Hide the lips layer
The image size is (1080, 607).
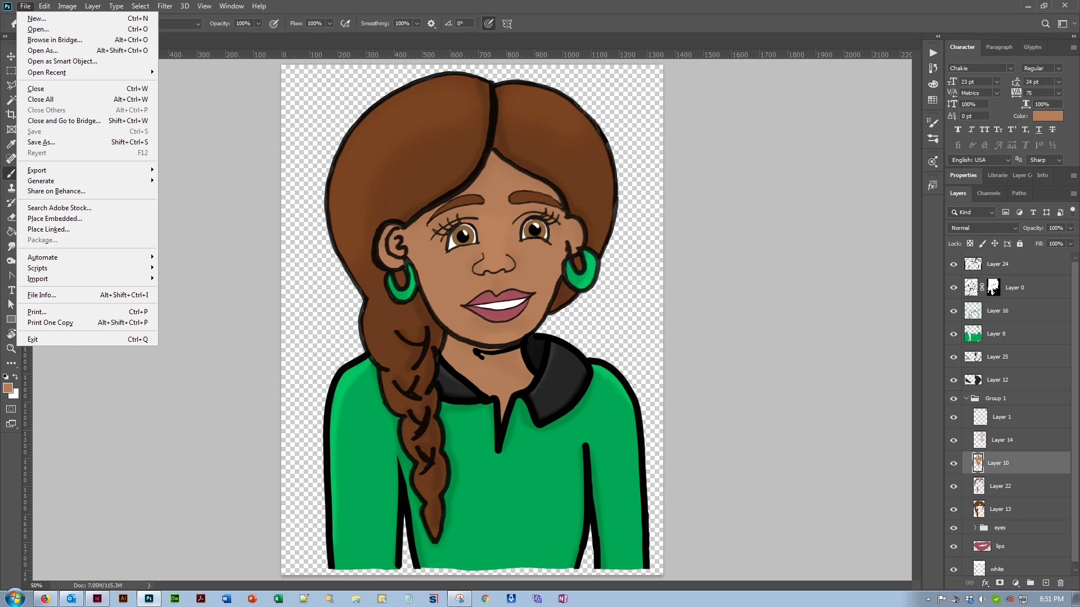pos(953,546)
